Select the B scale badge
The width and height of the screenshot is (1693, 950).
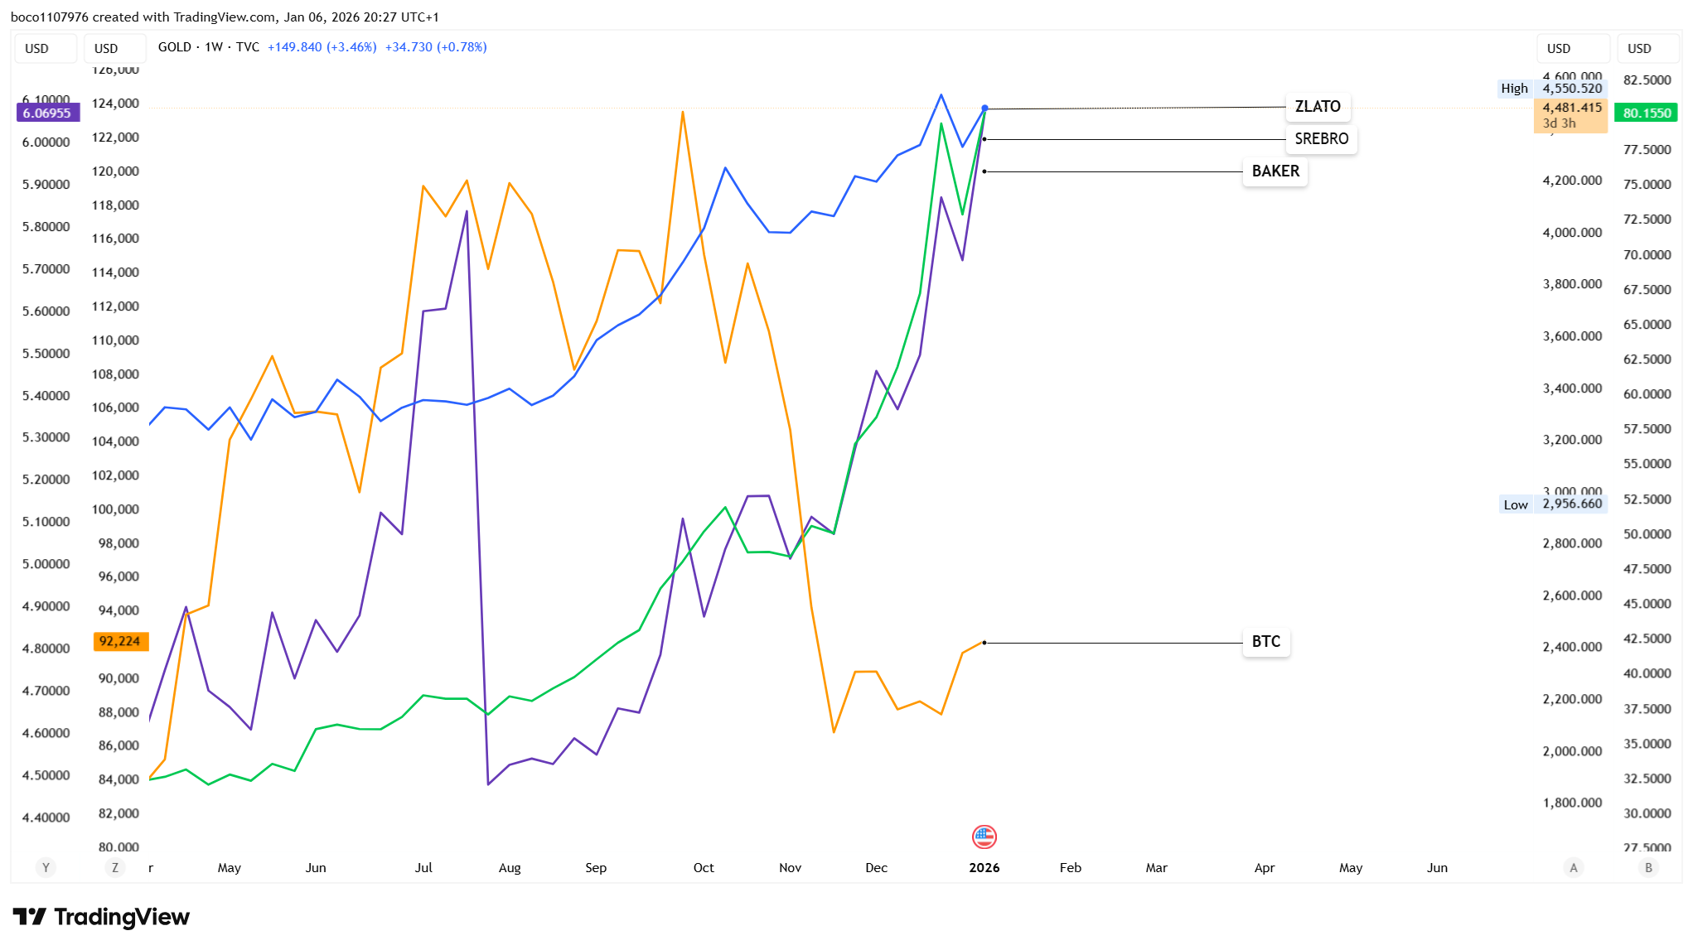click(1648, 867)
